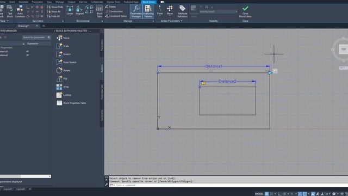Screen dimensions: 348x196
Task: Click the Distance2 dimension label
Action: pyautogui.click(x=227, y=81)
